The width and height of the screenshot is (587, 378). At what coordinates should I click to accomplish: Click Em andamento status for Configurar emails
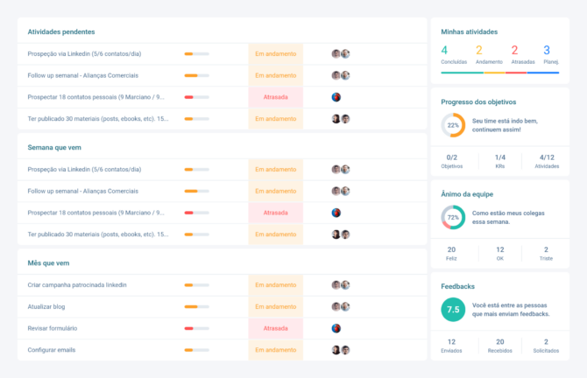(275, 350)
